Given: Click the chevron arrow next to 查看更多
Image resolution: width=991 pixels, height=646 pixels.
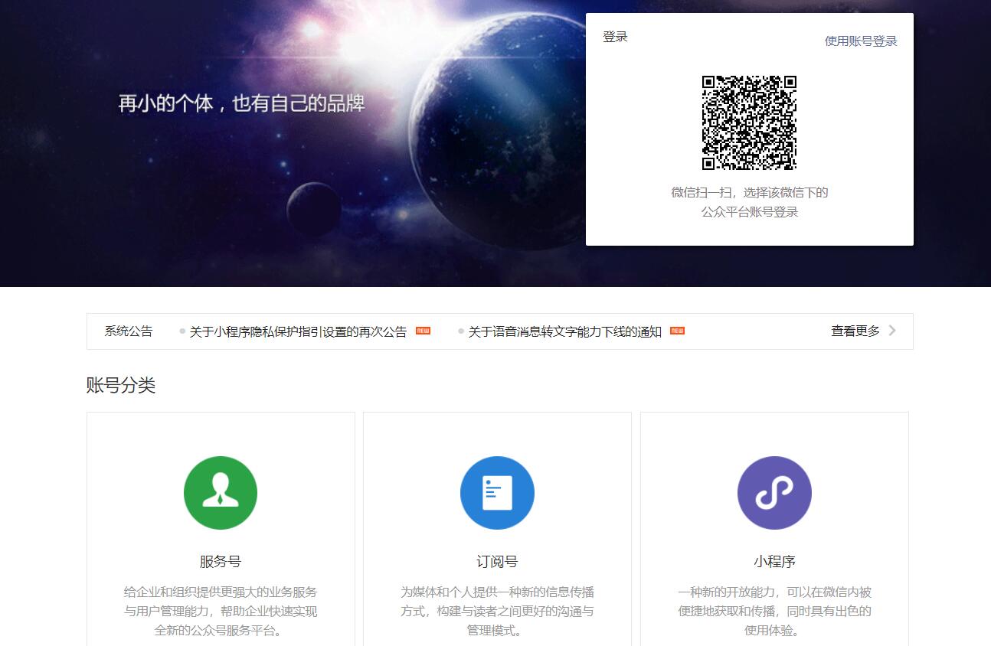Looking at the screenshot, I should coord(892,331).
